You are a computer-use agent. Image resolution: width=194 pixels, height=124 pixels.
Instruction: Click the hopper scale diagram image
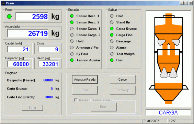tap(169, 59)
